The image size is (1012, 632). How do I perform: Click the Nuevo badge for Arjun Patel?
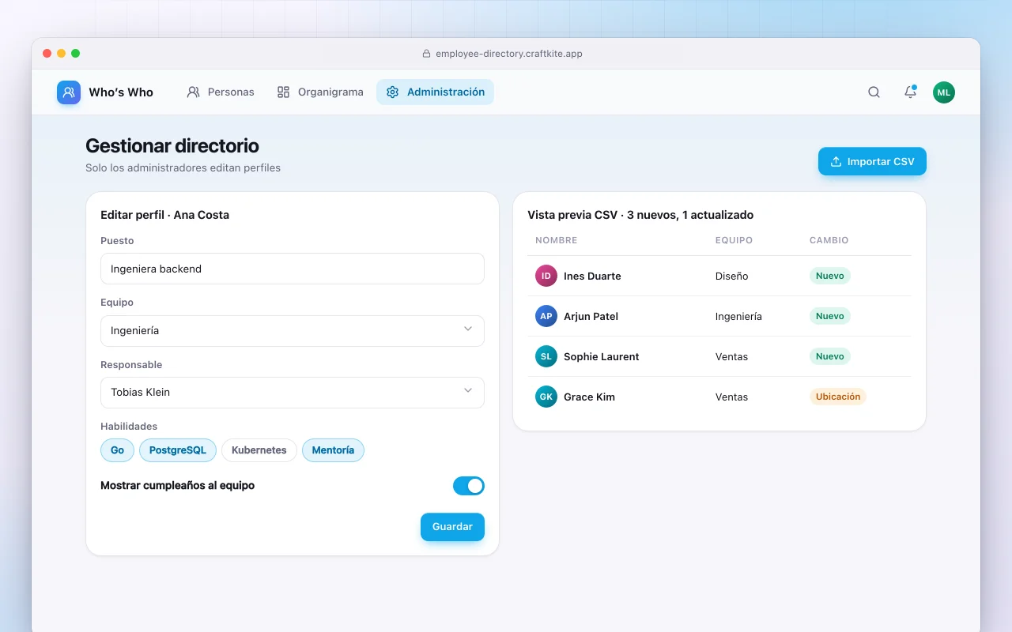830,316
